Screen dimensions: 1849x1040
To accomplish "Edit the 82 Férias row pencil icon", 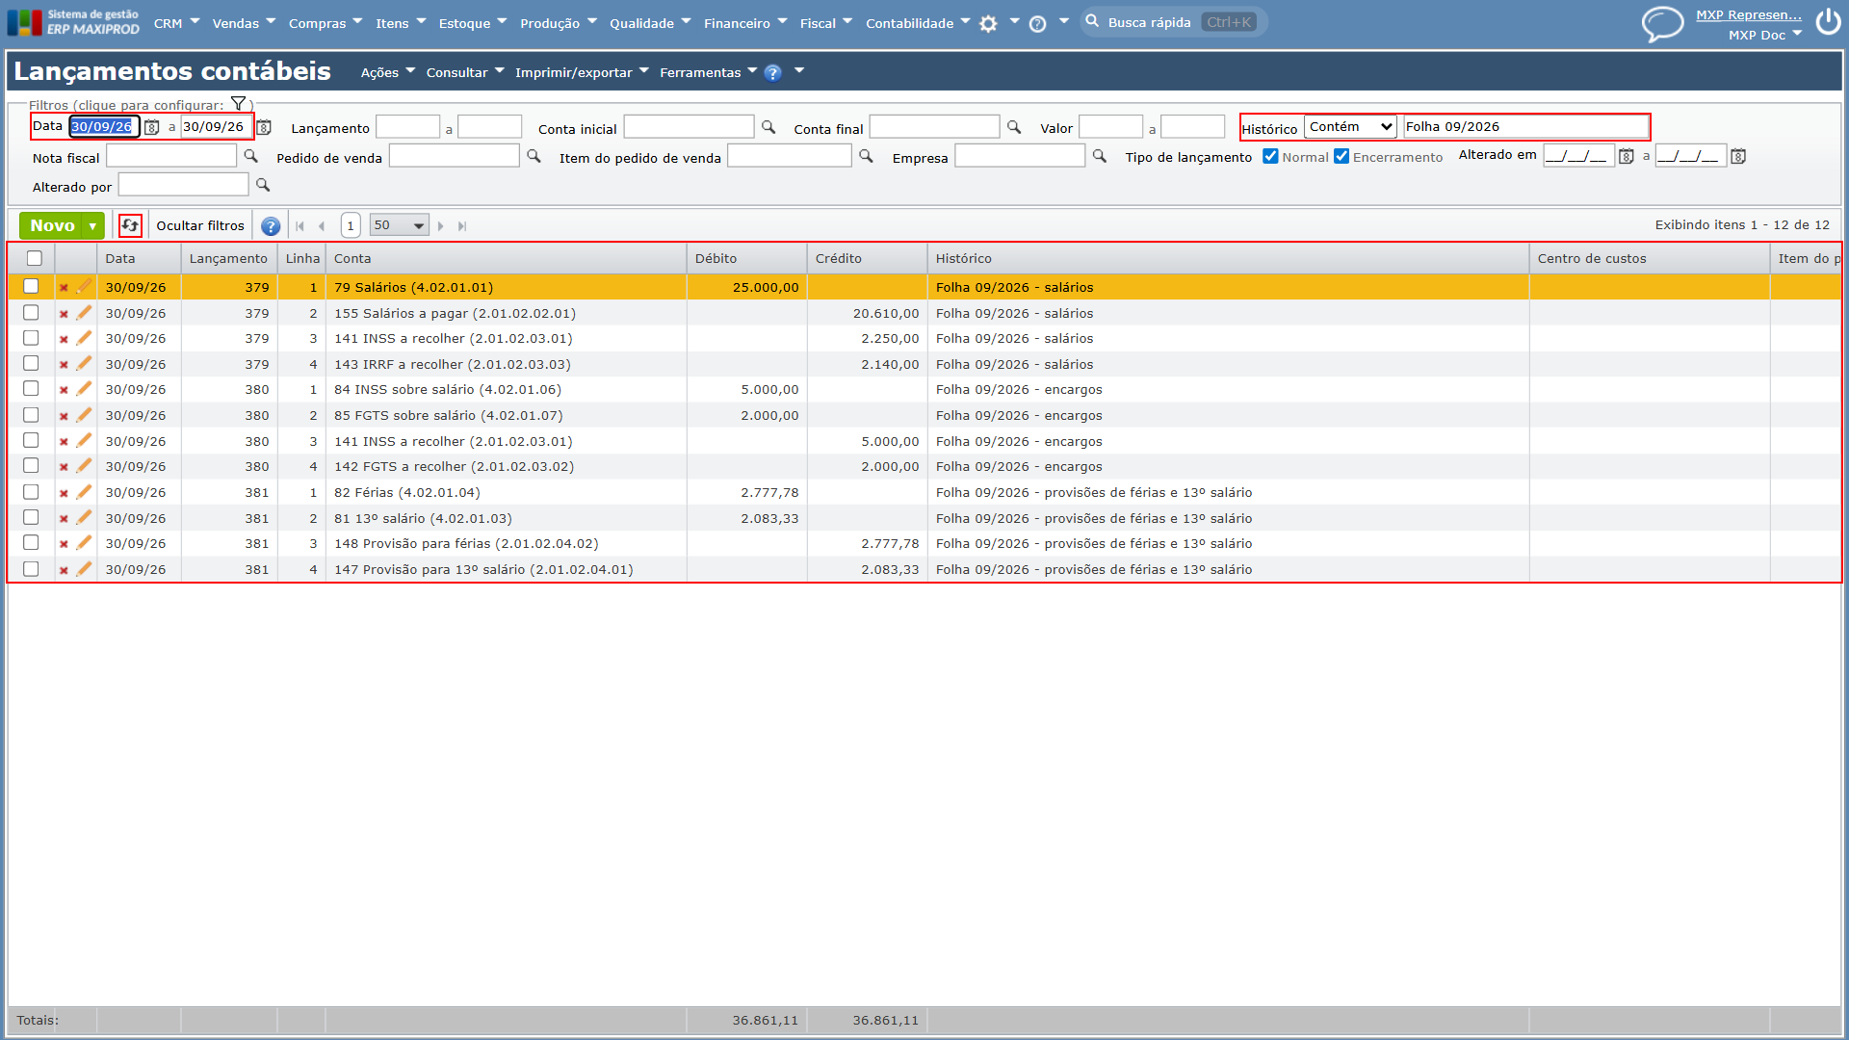I will pyautogui.click(x=84, y=492).
